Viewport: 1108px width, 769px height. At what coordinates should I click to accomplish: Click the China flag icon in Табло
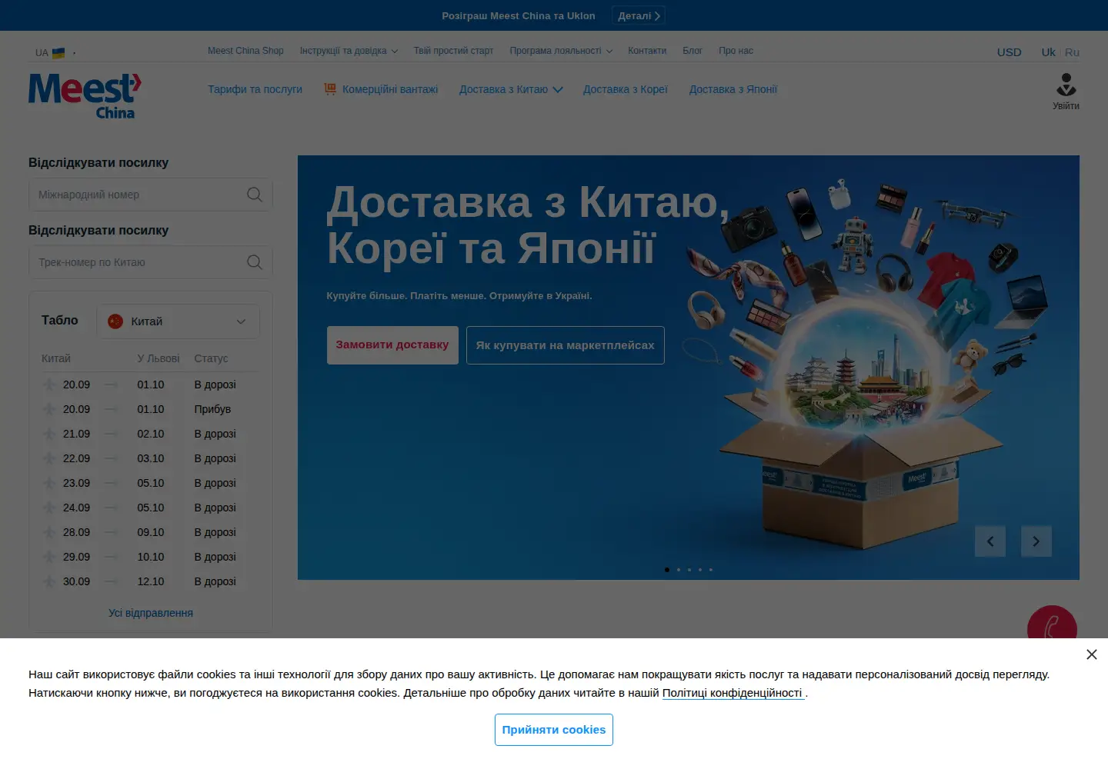[115, 321]
